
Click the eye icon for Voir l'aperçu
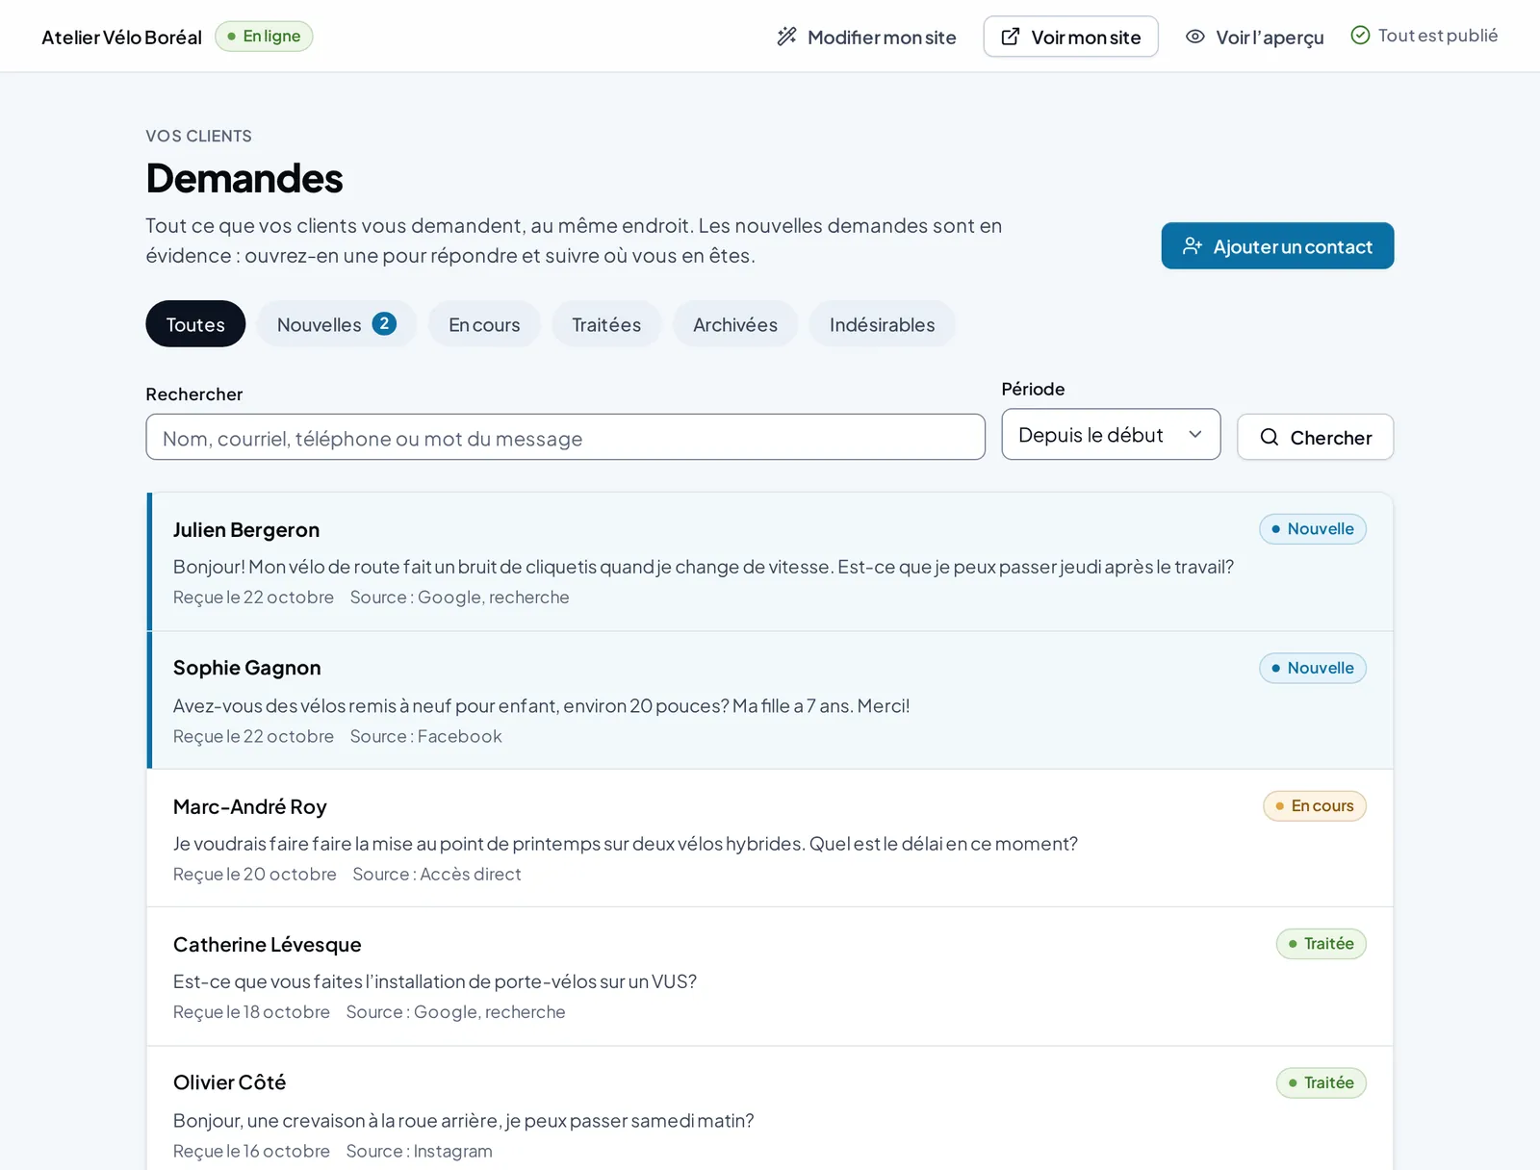click(x=1195, y=37)
